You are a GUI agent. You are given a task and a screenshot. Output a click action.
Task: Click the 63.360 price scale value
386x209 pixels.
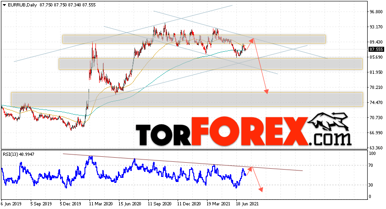tap(376, 148)
